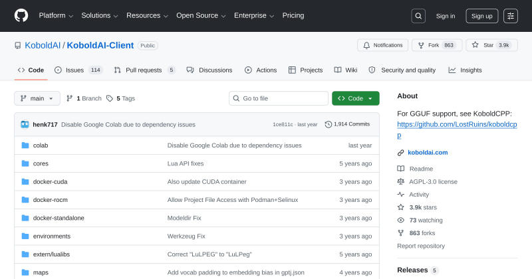The width and height of the screenshot is (532, 279).
Task: Open the Releases section heading
Action: coord(412,270)
